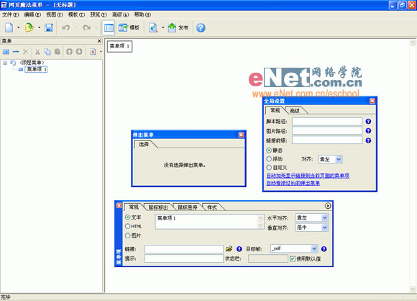The height and width of the screenshot is (301, 417).
Task: Click the preview magnifier page icon
Action: (x=153, y=27)
